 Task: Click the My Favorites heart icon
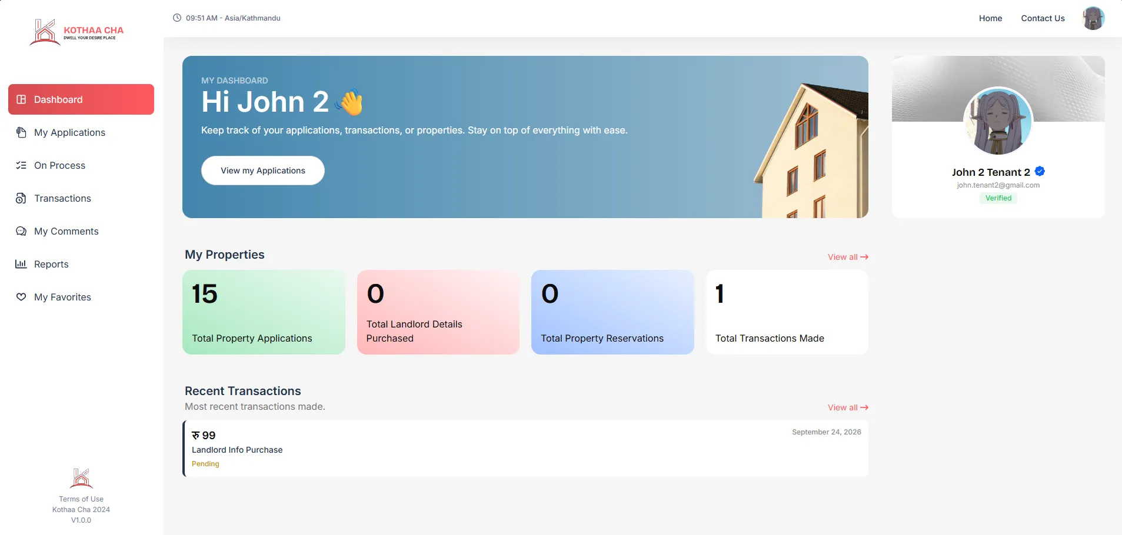pyautogui.click(x=21, y=297)
